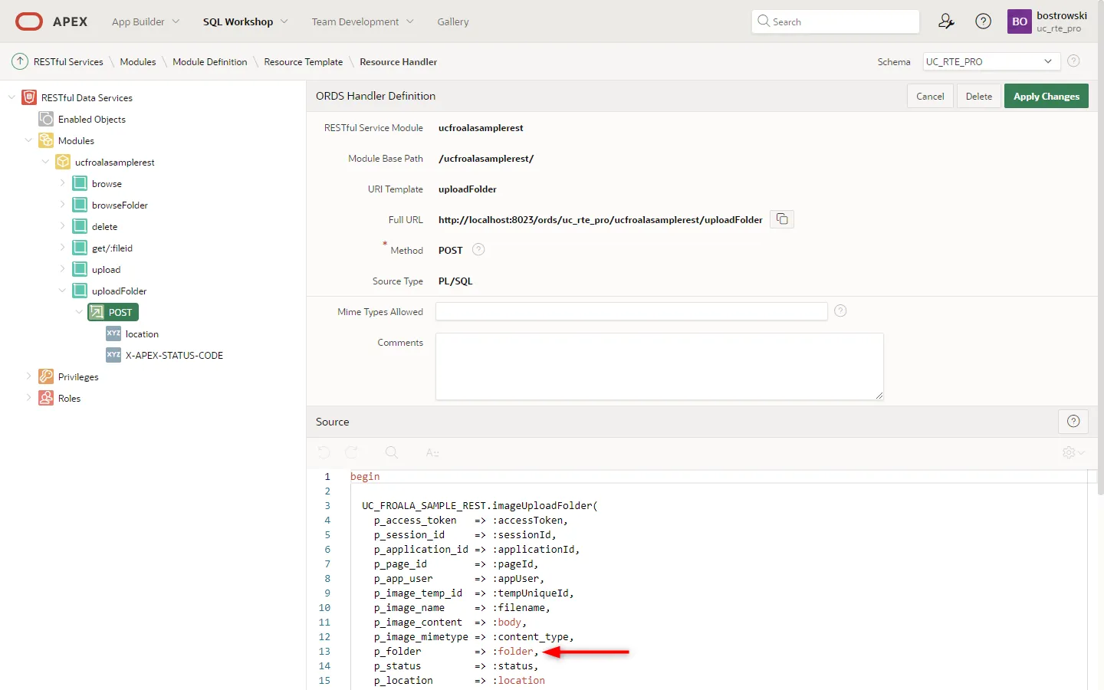Collapse the uploadFolder tree node
Viewport: 1104px width, 690px height.
(63, 291)
